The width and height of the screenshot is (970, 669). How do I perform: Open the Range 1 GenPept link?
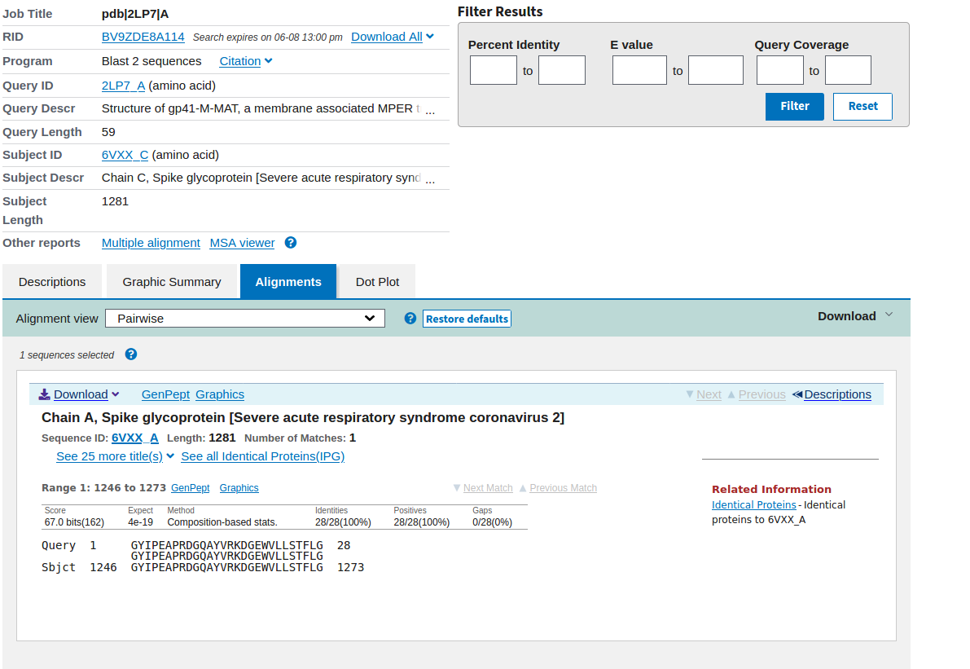(x=190, y=487)
